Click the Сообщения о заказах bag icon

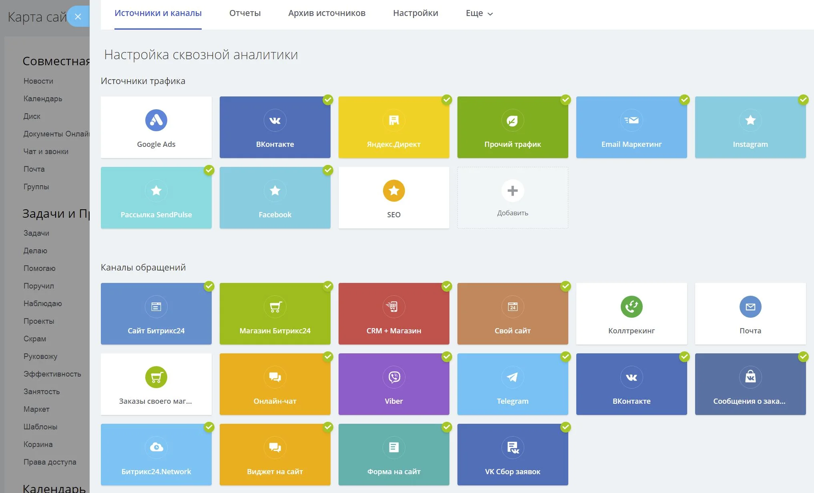coord(750,377)
